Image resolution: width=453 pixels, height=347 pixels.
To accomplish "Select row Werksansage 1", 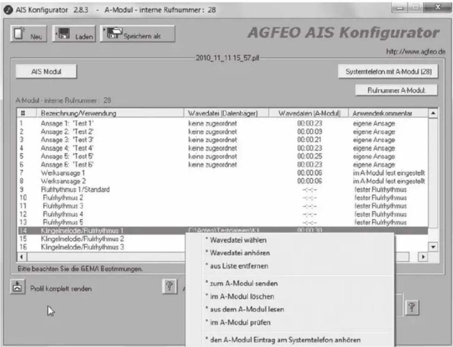I will pyautogui.click(x=223, y=173).
